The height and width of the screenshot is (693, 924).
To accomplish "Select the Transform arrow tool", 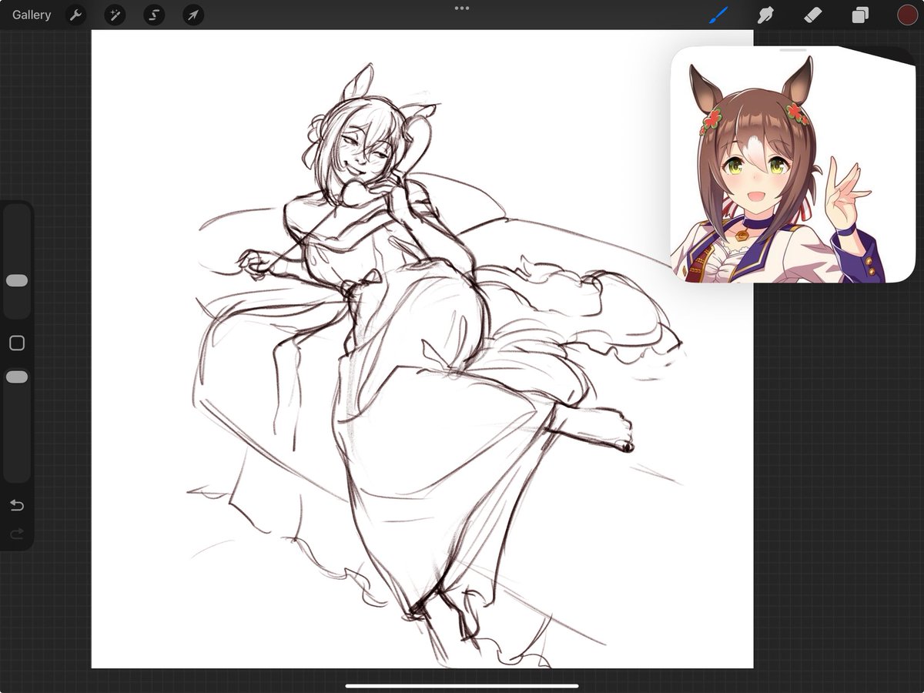I will [x=193, y=15].
